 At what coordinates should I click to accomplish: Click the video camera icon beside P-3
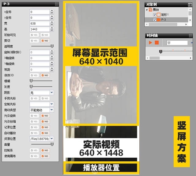pos(159,20)
